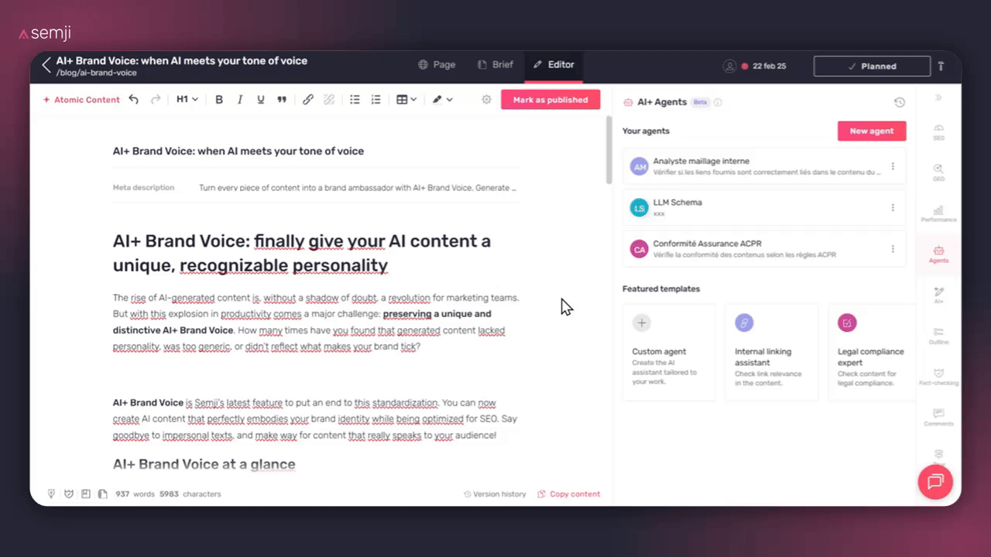The height and width of the screenshot is (557, 991).
Task: Open options menu for LLM Schema agent
Action: coord(893,207)
